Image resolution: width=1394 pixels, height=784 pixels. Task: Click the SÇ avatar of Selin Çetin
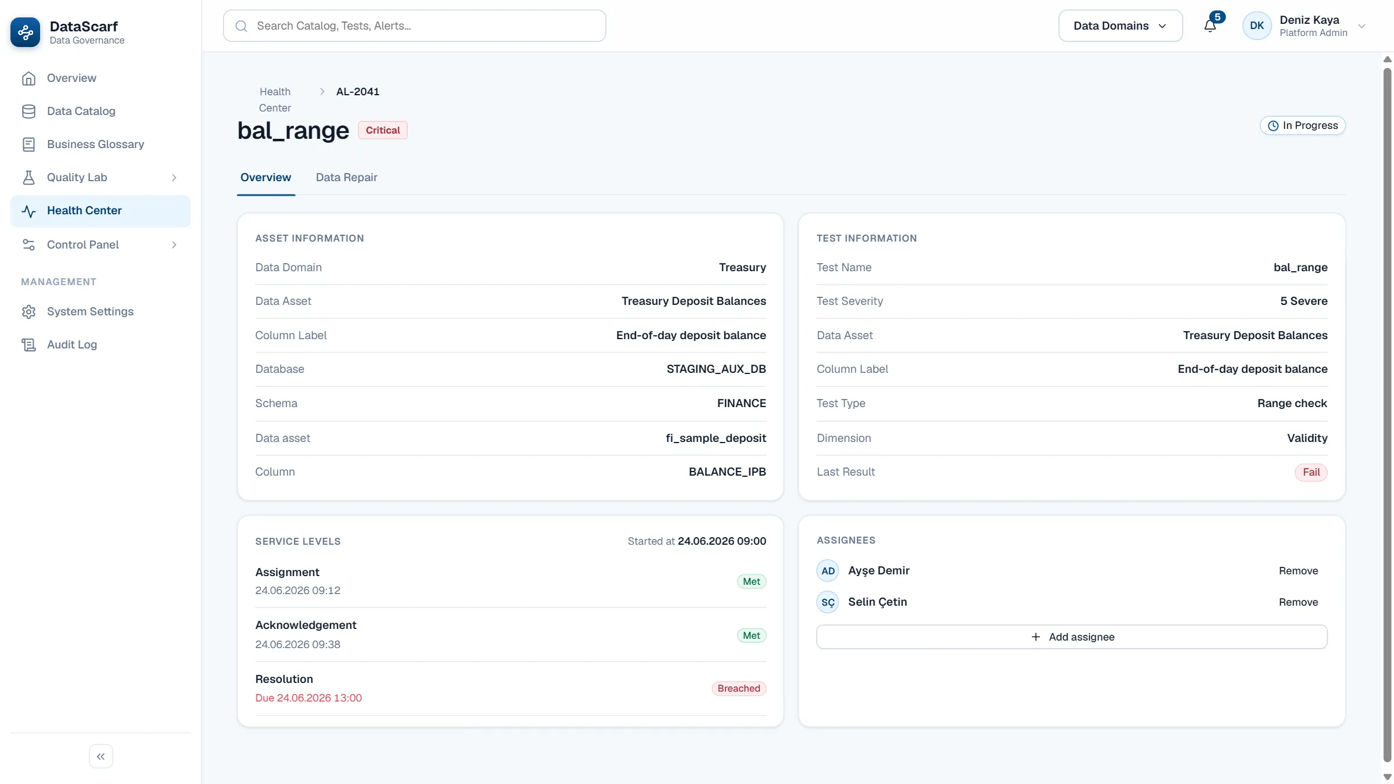[828, 602]
